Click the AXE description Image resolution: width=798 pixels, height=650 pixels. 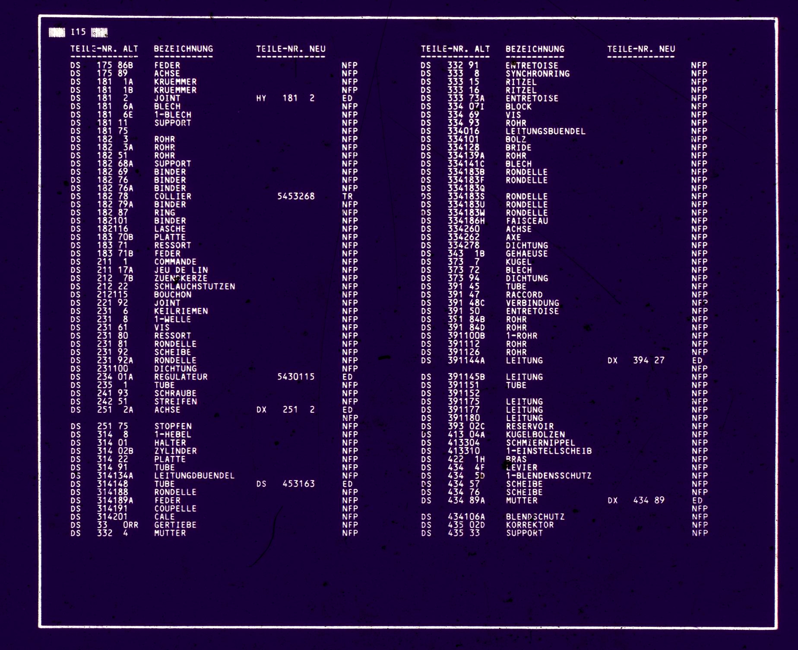click(x=513, y=237)
